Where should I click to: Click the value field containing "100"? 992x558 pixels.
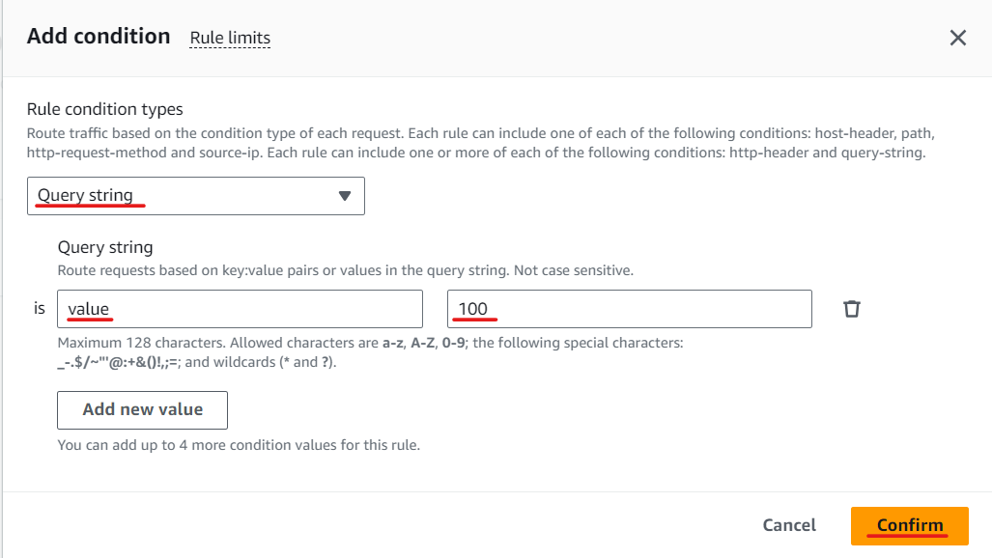tap(630, 309)
